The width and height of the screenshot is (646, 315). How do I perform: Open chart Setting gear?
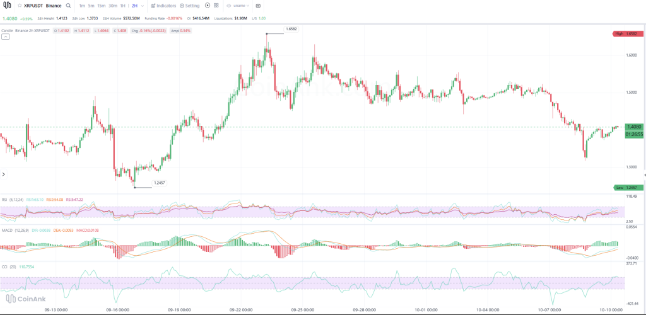(x=189, y=6)
